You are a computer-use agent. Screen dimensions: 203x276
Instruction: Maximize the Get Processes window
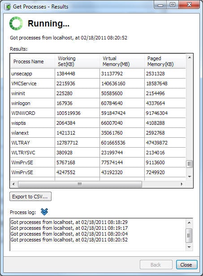(173, 5)
